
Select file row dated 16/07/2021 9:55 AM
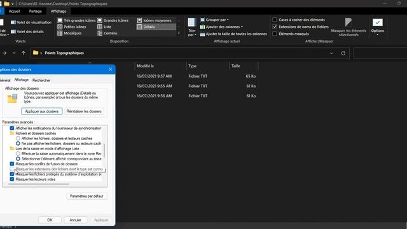click(197, 86)
